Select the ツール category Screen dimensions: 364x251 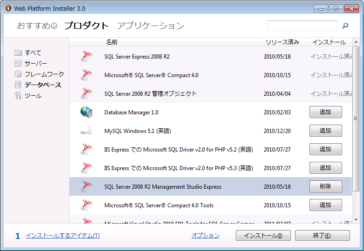(x=33, y=95)
